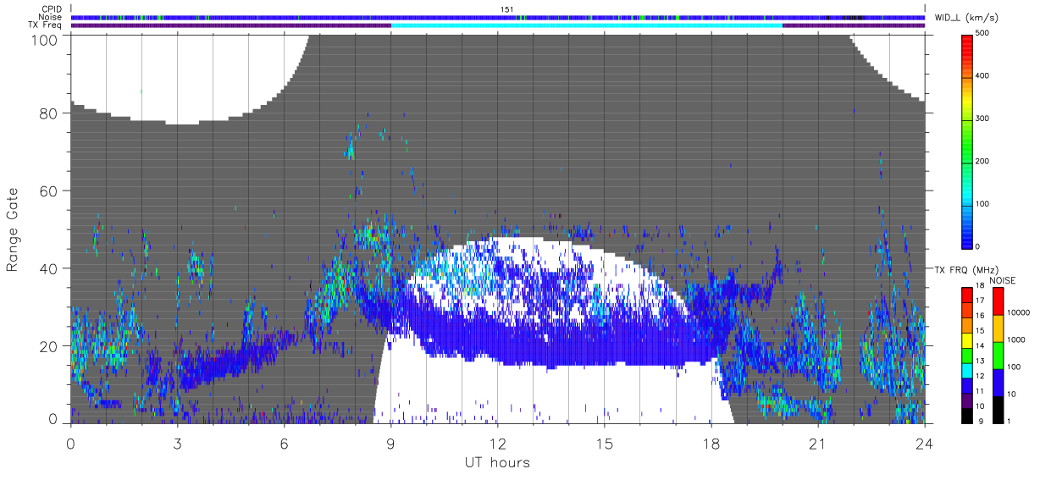
Task: Click the black section of the Noise strip
Action: tap(854, 17)
